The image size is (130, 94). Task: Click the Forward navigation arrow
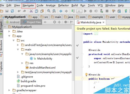pos(66,11)
